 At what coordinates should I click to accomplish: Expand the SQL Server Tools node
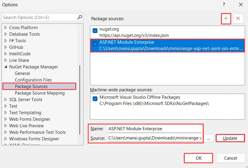tap(6, 99)
